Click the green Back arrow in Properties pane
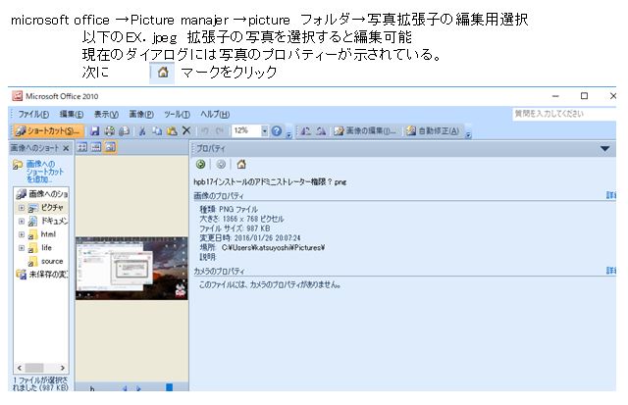The height and width of the screenshot is (405, 628). tap(200, 164)
